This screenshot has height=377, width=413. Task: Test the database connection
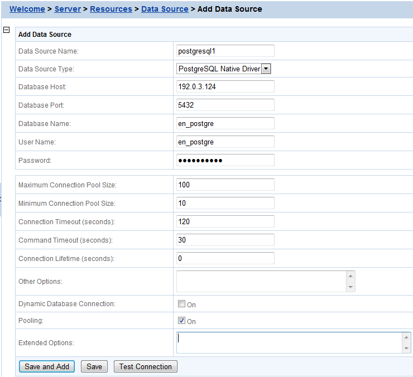click(x=145, y=366)
